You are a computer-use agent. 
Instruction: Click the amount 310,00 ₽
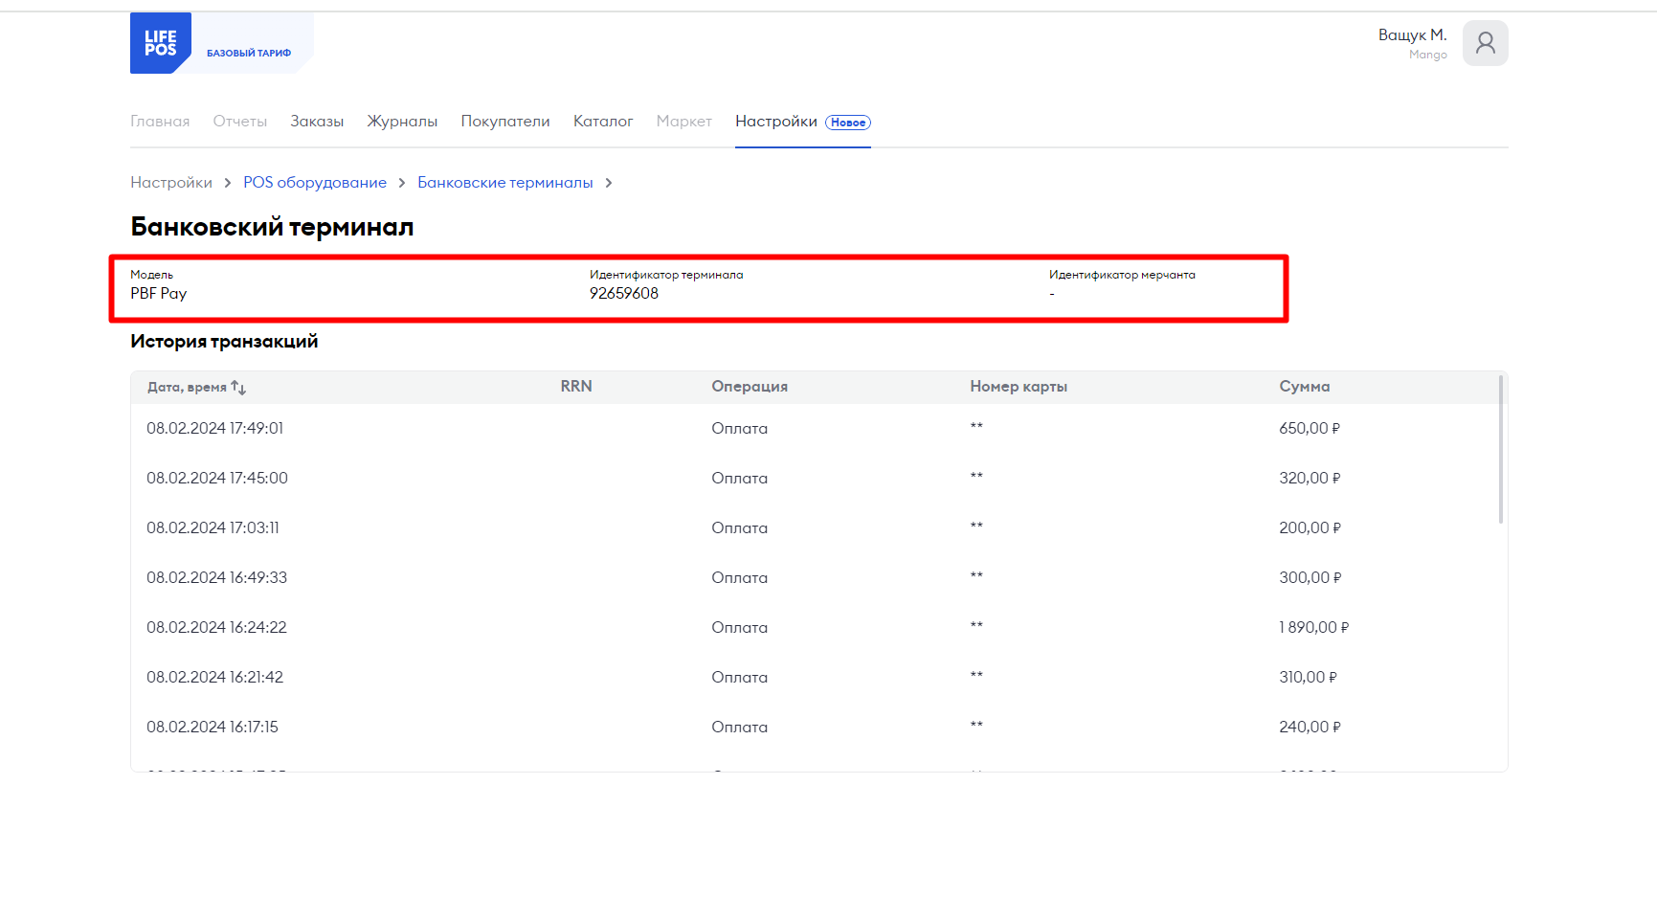click(1308, 678)
